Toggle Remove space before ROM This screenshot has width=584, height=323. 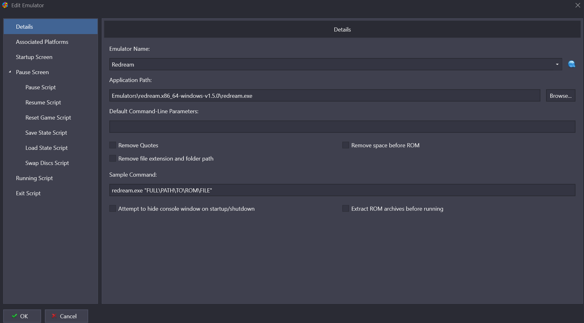346,145
